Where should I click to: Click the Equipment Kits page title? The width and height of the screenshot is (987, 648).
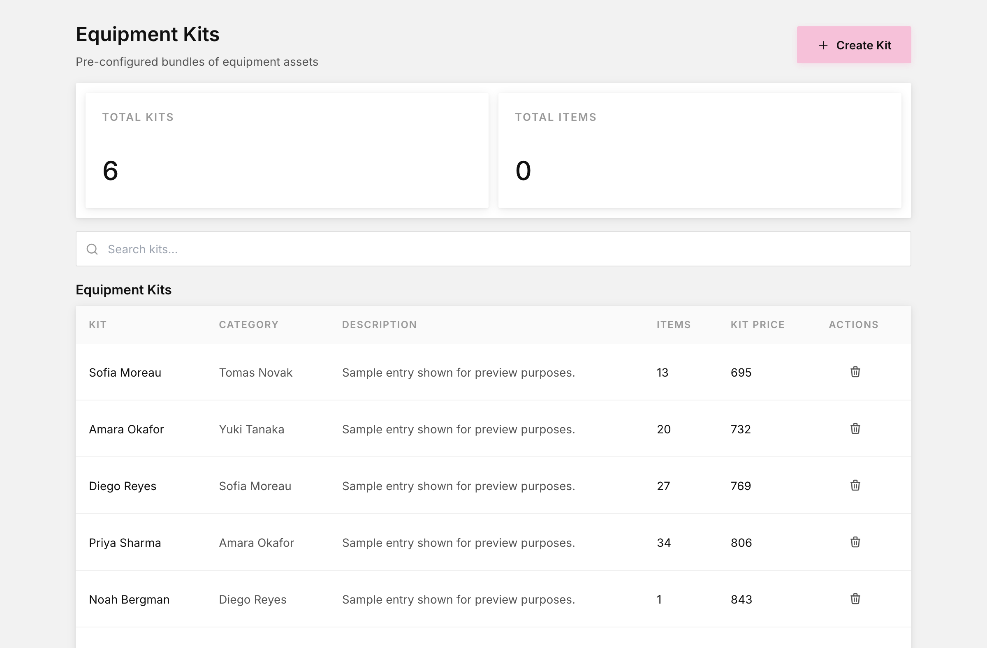point(148,34)
